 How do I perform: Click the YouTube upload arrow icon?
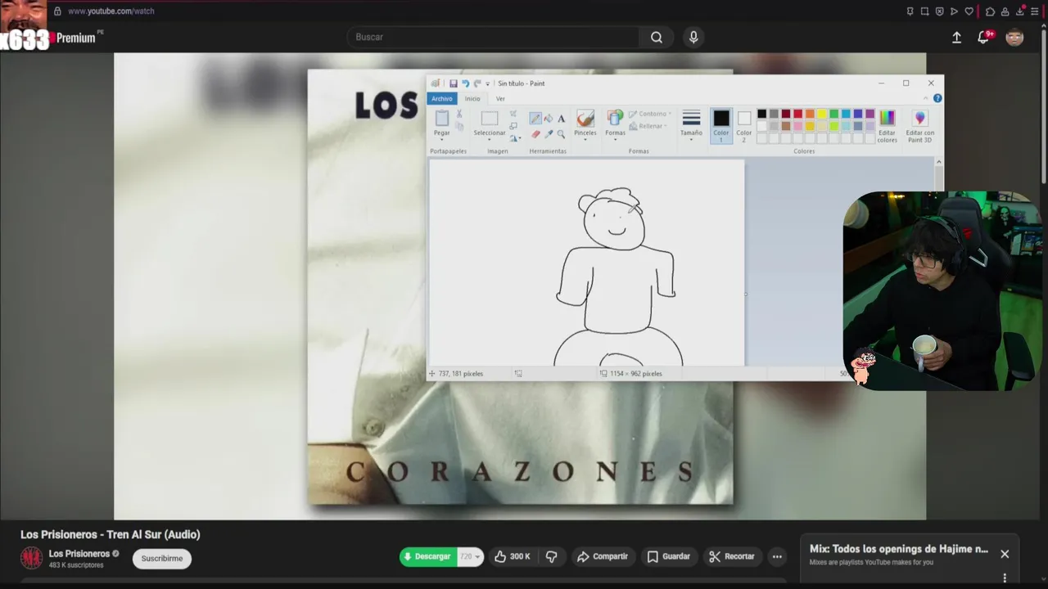(x=956, y=37)
